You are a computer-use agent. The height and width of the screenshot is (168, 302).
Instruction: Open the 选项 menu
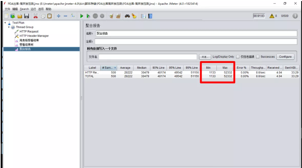(41, 9)
